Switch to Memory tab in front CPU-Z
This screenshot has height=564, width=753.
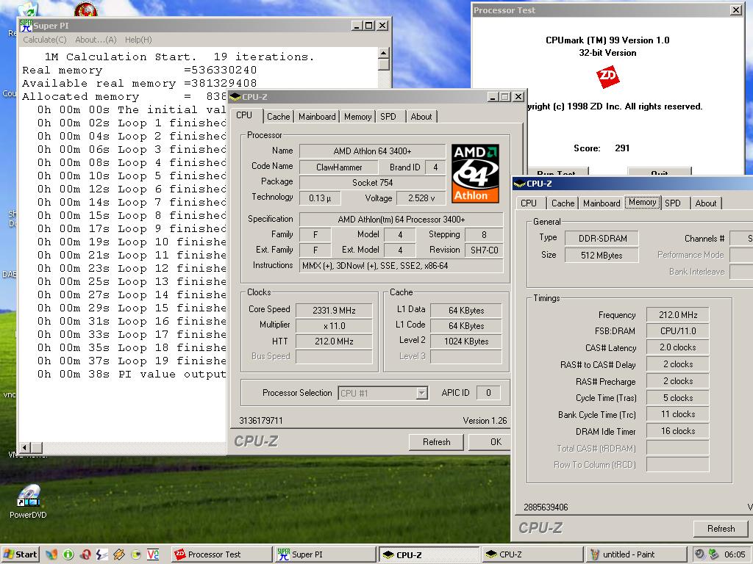(358, 117)
